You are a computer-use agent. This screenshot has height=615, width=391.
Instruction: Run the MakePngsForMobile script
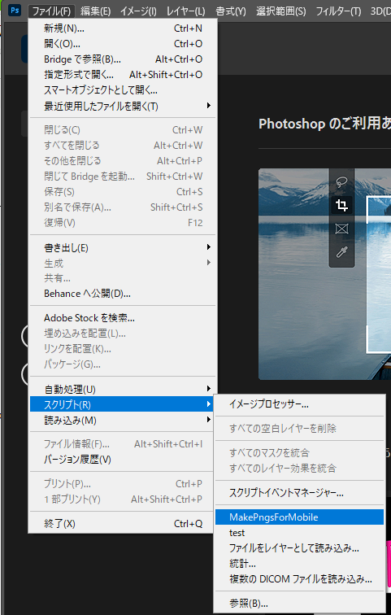300,517
